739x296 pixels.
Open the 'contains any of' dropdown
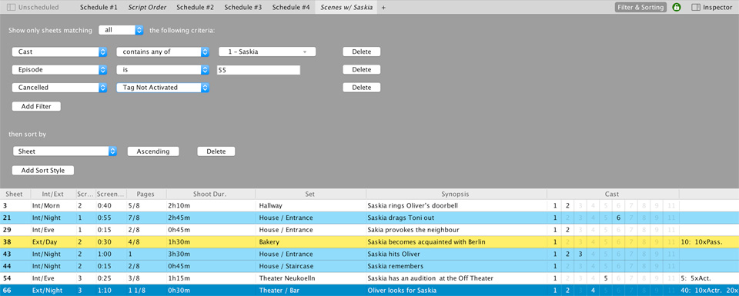[x=162, y=52]
